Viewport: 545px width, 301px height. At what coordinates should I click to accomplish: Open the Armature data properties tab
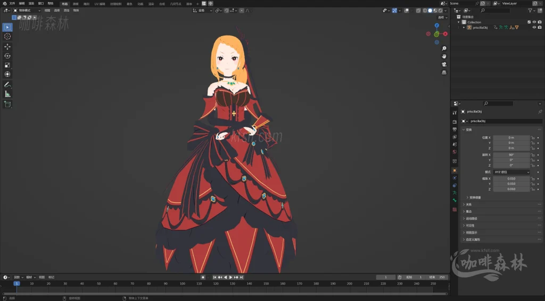tap(455, 193)
